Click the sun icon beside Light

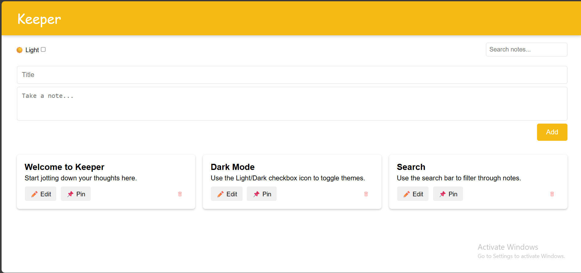(x=20, y=50)
